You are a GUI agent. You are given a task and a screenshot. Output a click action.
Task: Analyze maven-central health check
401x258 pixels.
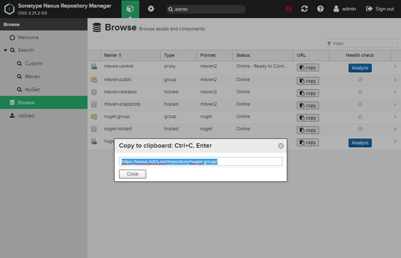click(x=360, y=68)
